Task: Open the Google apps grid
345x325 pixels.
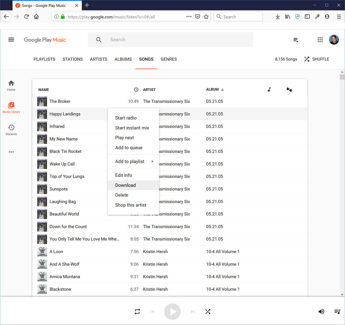Action: click(x=320, y=40)
